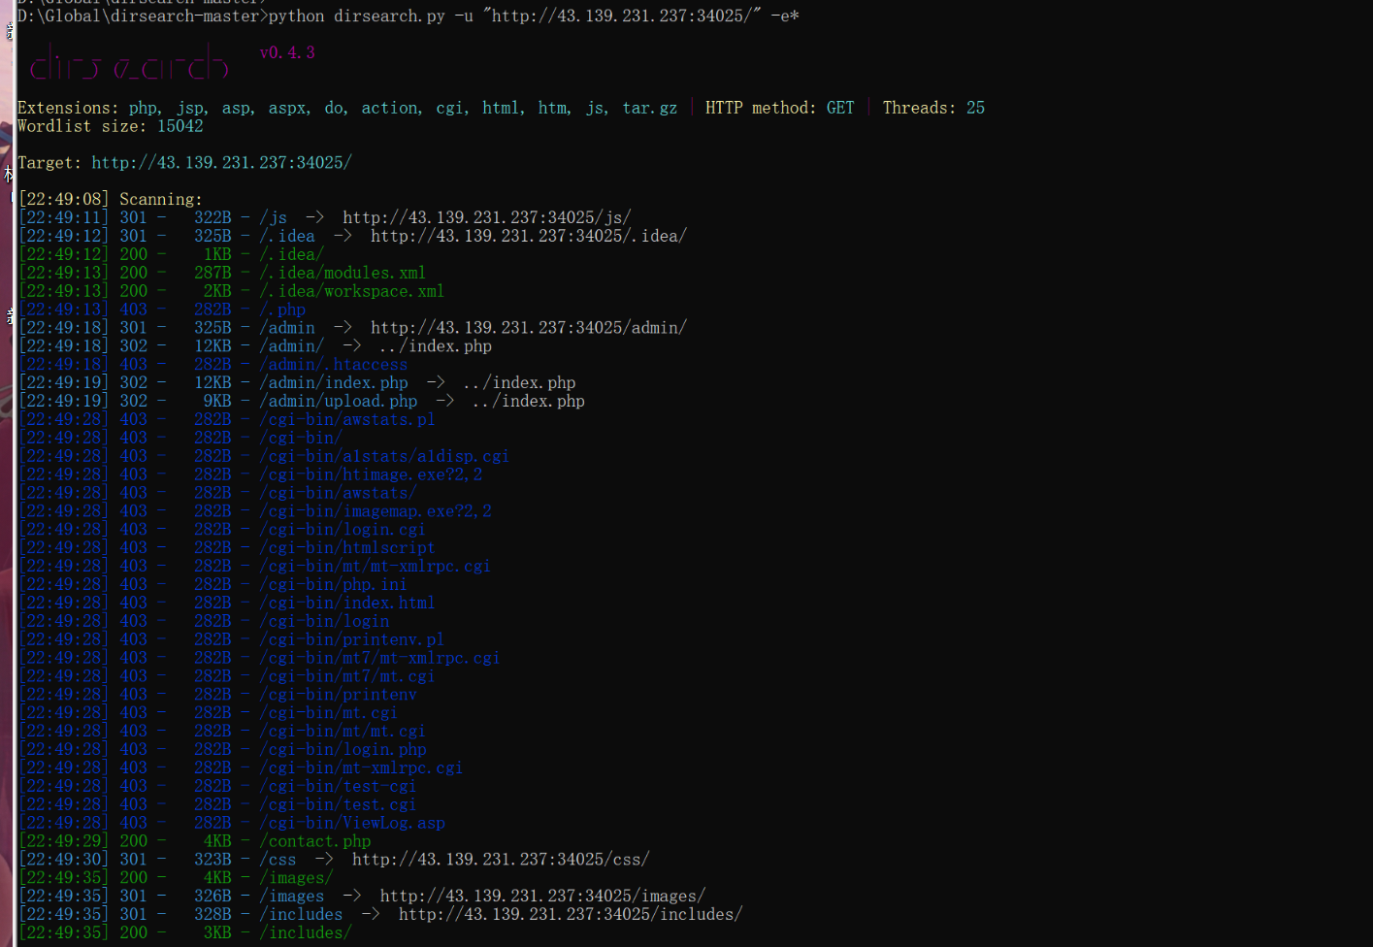Click the Wordlist size value 15042
This screenshot has height=947, width=1373.
click(180, 126)
